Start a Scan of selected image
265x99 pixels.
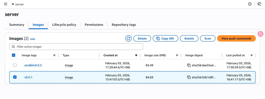tap(208, 38)
